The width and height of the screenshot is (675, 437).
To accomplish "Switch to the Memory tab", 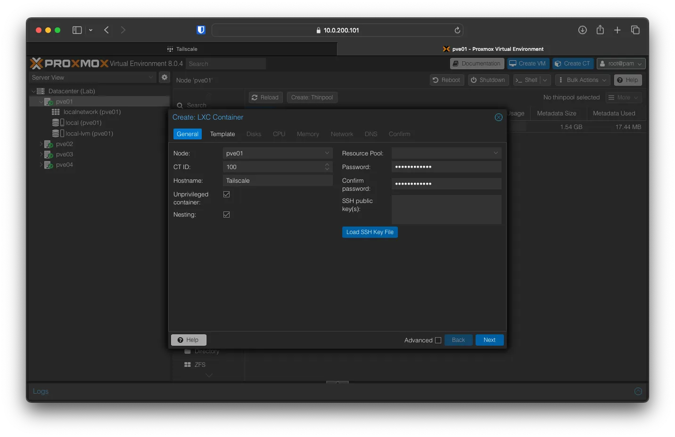I will click(x=308, y=134).
